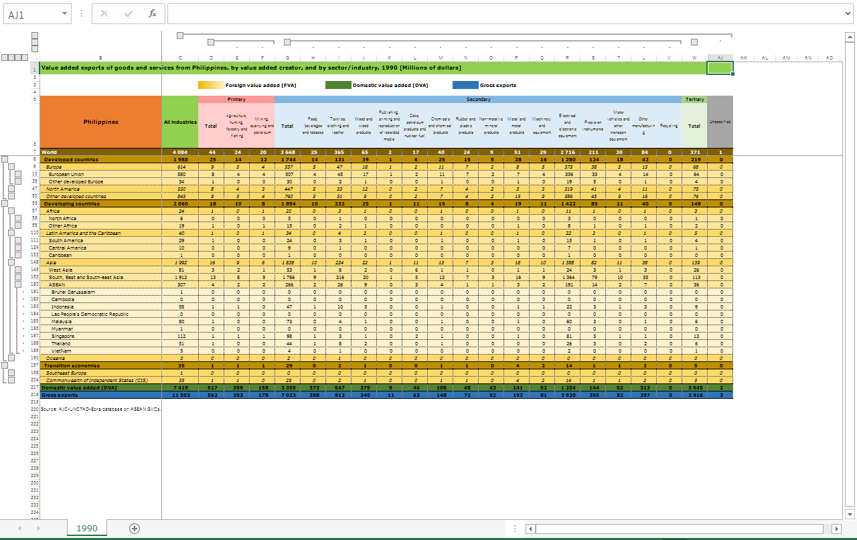Click the sheet tab scroll-left arrow
This screenshot has width=857, height=540.
(x=19, y=529)
